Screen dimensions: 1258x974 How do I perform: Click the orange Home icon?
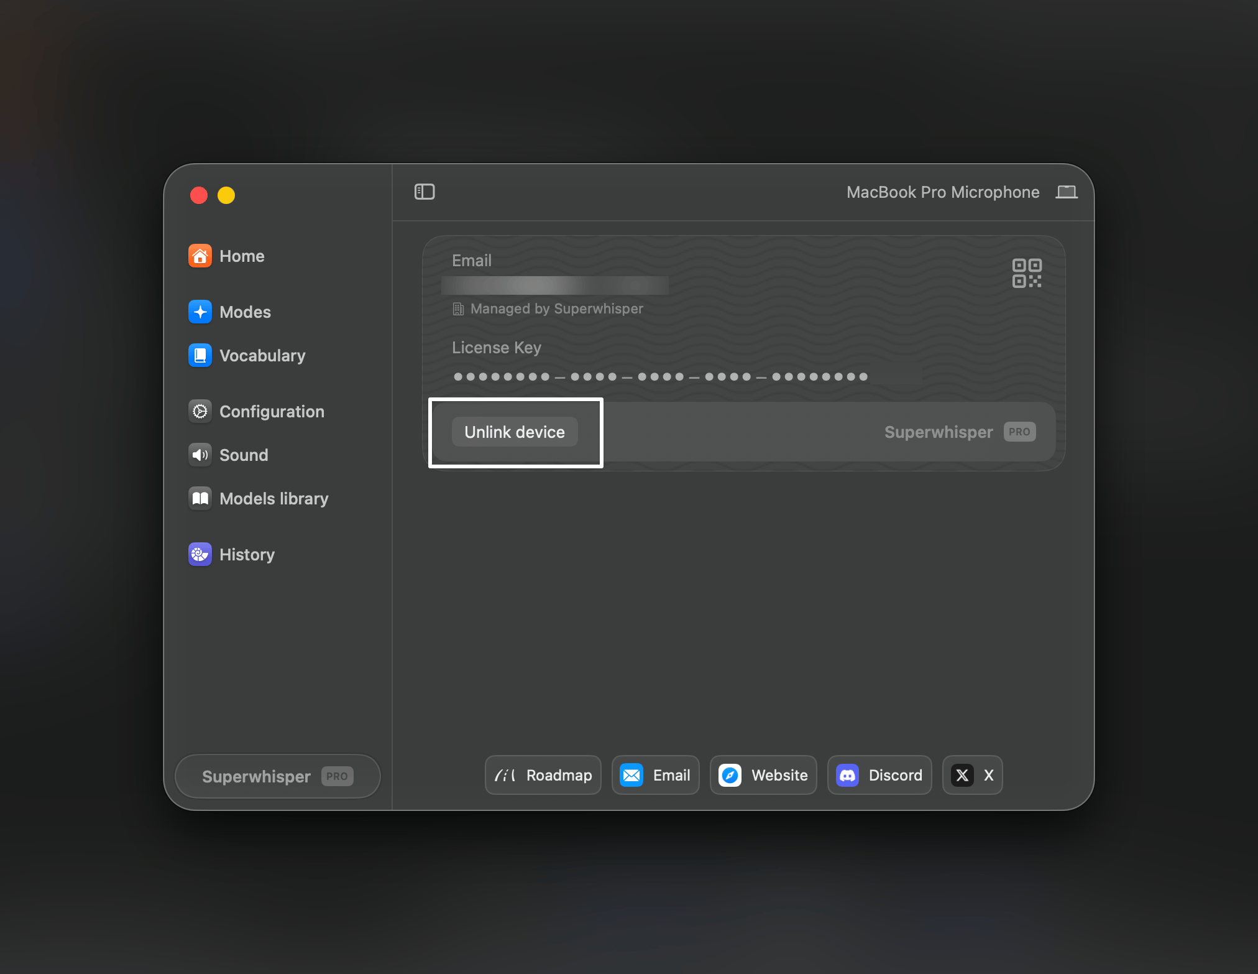tap(200, 256)
